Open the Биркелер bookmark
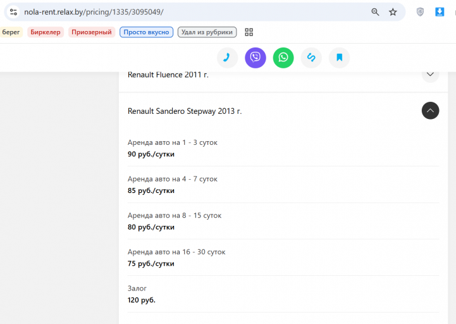Image resolution: width=456 pixels, height=324 pixels. pos(46,32)
